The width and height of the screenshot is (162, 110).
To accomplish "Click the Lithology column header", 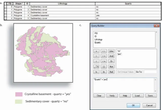I will [x=62, y=4].
